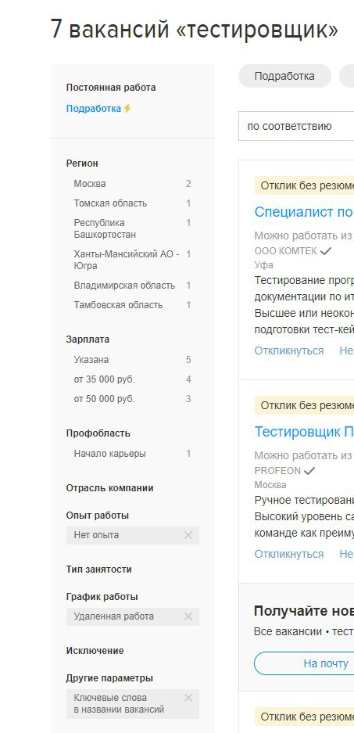354x733 pixels.
Task: Click Откликнуться on the ООО КОМТЕК vacancy
Action: (289, 350)
